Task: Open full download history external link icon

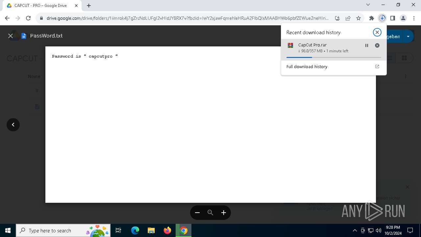Action: click(x=377, y=66)
